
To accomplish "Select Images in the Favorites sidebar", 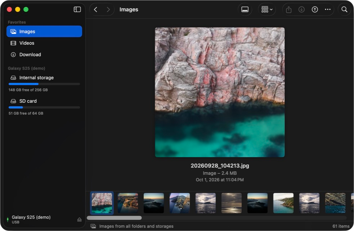I will point(44,31).
